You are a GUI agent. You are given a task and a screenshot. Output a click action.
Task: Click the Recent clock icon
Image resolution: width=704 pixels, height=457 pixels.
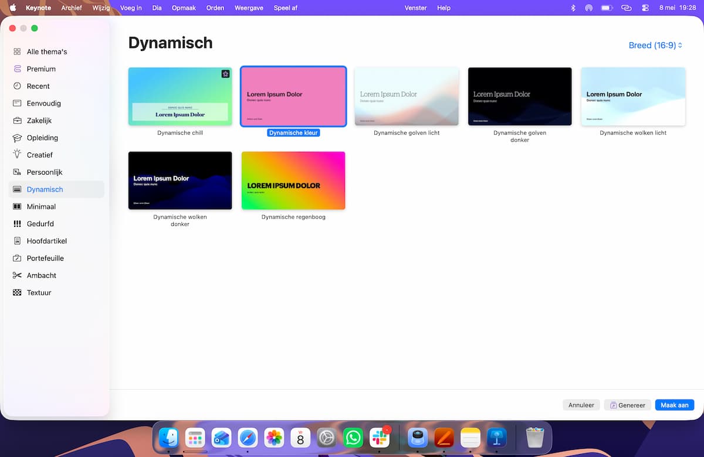[x=17, y=86]
